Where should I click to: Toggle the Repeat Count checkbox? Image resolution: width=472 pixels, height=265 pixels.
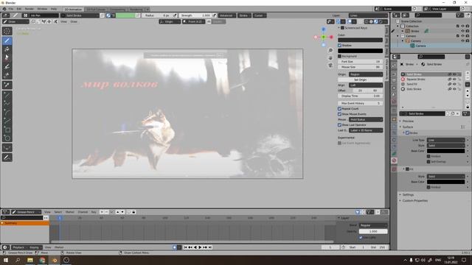pyautogui.click(x=339, y=109)
